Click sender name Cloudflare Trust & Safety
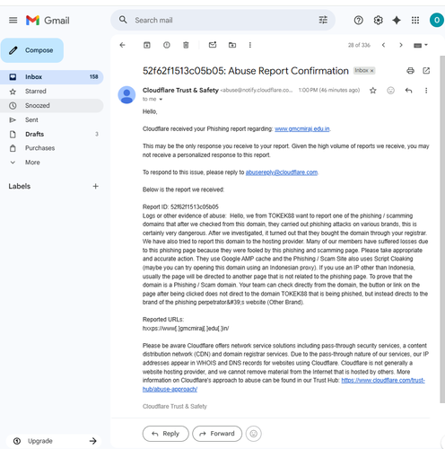Image resolution: width=445 pixels, height=449 pixels. (180, 90)
